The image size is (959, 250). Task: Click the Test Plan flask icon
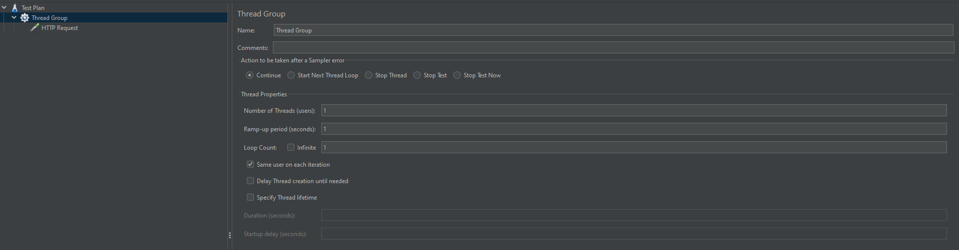point(14,8)
